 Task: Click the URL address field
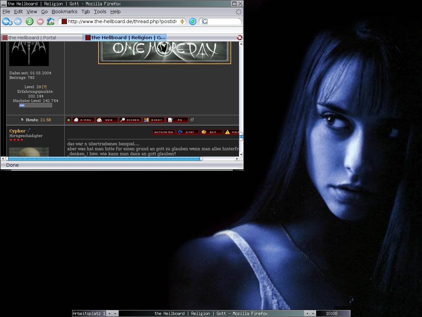pyautogui.click(x=122, y=21)
